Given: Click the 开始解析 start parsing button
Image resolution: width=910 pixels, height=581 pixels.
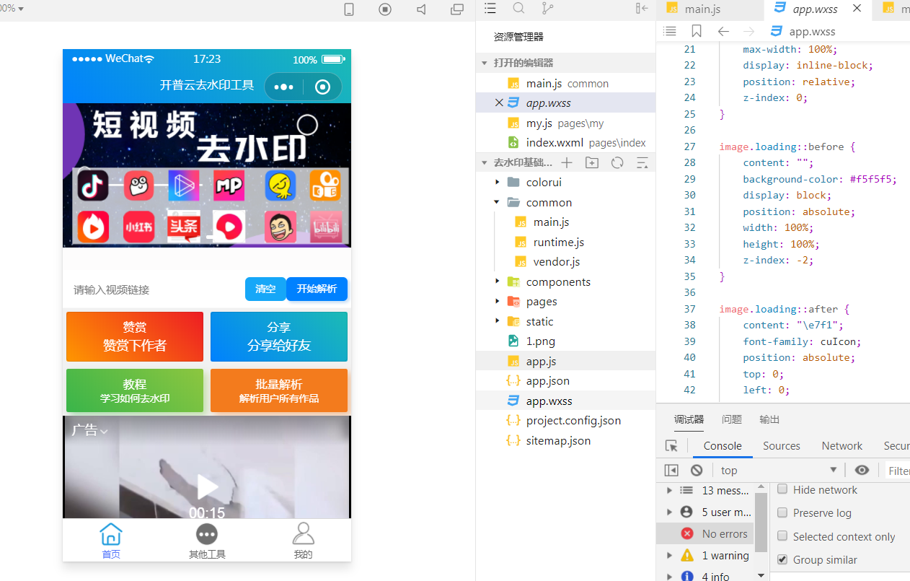Looking at the screenshot, I should point(317,289).
